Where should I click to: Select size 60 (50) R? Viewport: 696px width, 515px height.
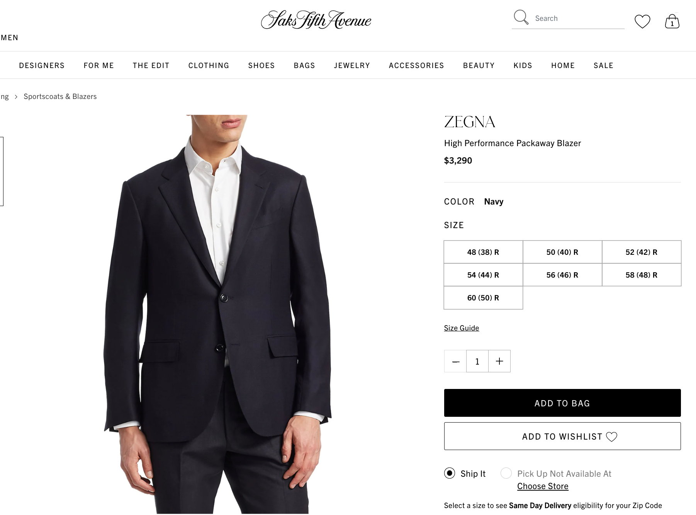click(483, 298)
